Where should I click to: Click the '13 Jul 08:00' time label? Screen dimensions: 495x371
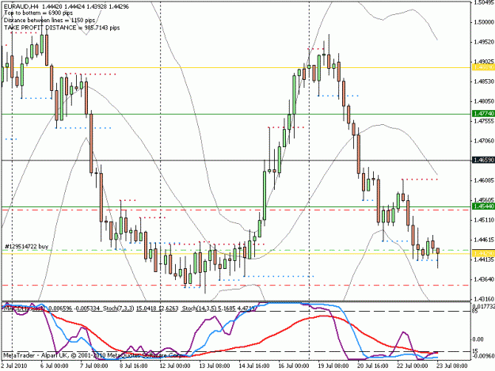(x=215, y=366)
